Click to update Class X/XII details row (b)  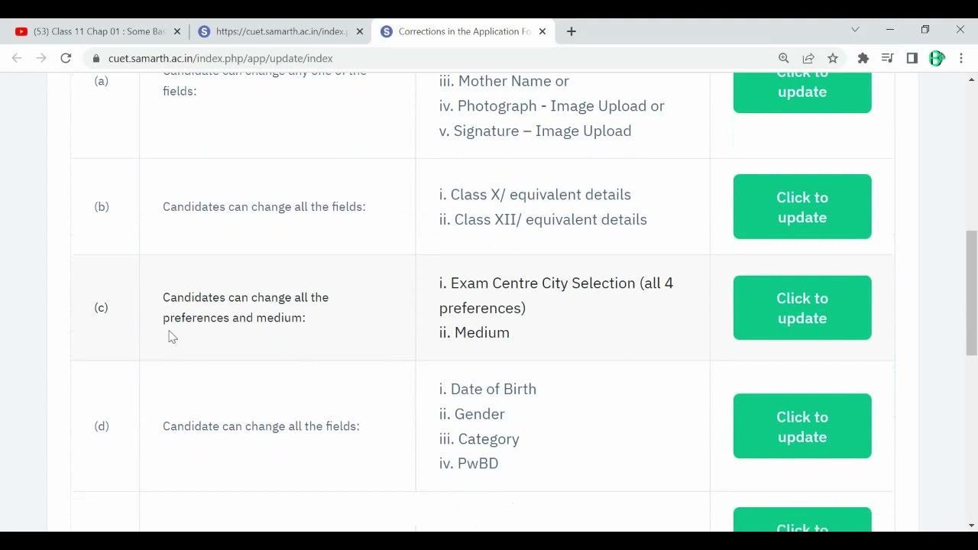pyautogui.click(x=802, y=207)
